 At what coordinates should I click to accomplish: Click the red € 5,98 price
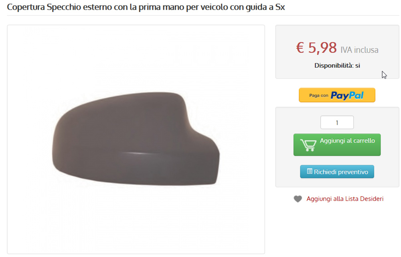click(x=316, y=48)
